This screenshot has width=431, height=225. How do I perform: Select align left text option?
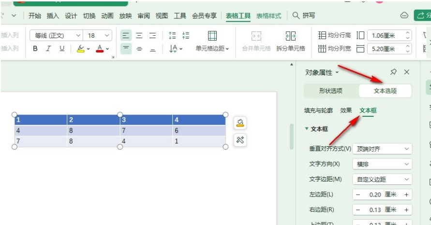(126, 35)
